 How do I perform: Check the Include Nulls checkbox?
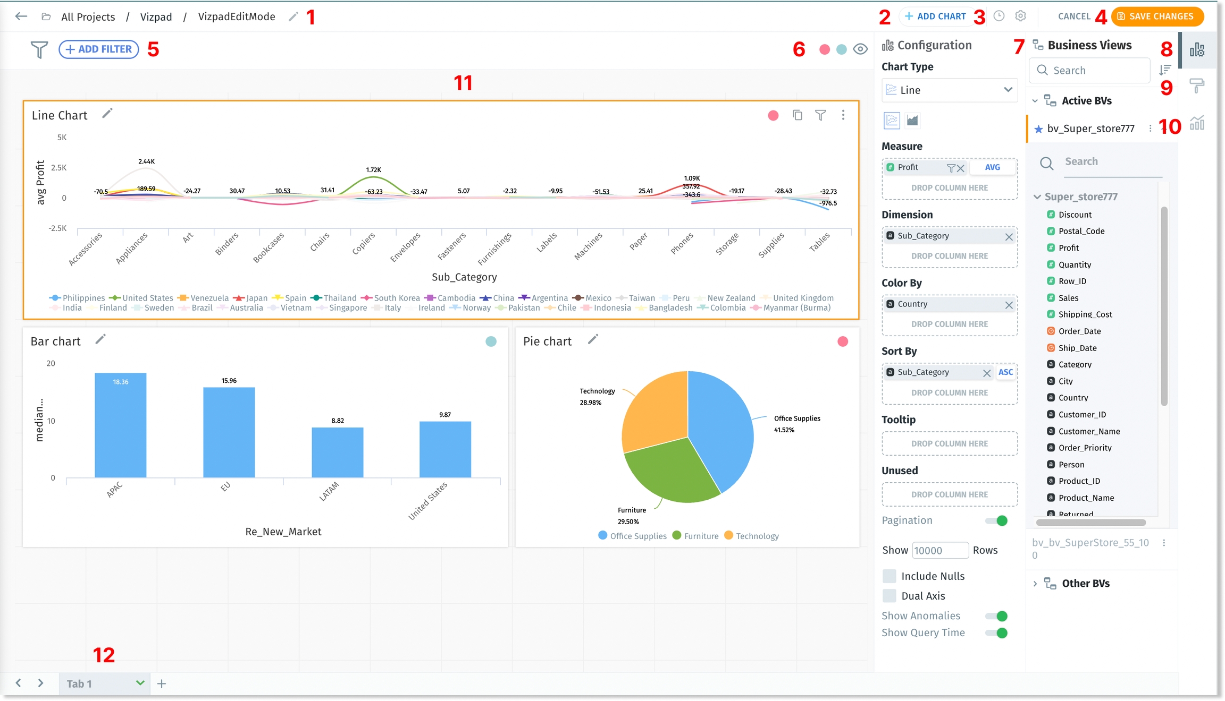(890, 576)
